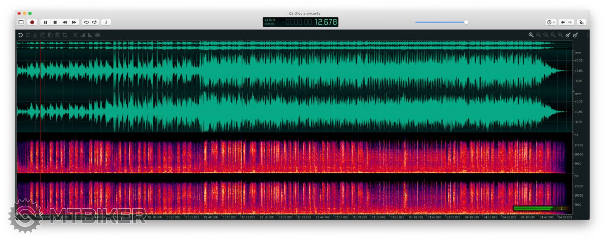Click the time counter display 12.678

pos(326,22)
